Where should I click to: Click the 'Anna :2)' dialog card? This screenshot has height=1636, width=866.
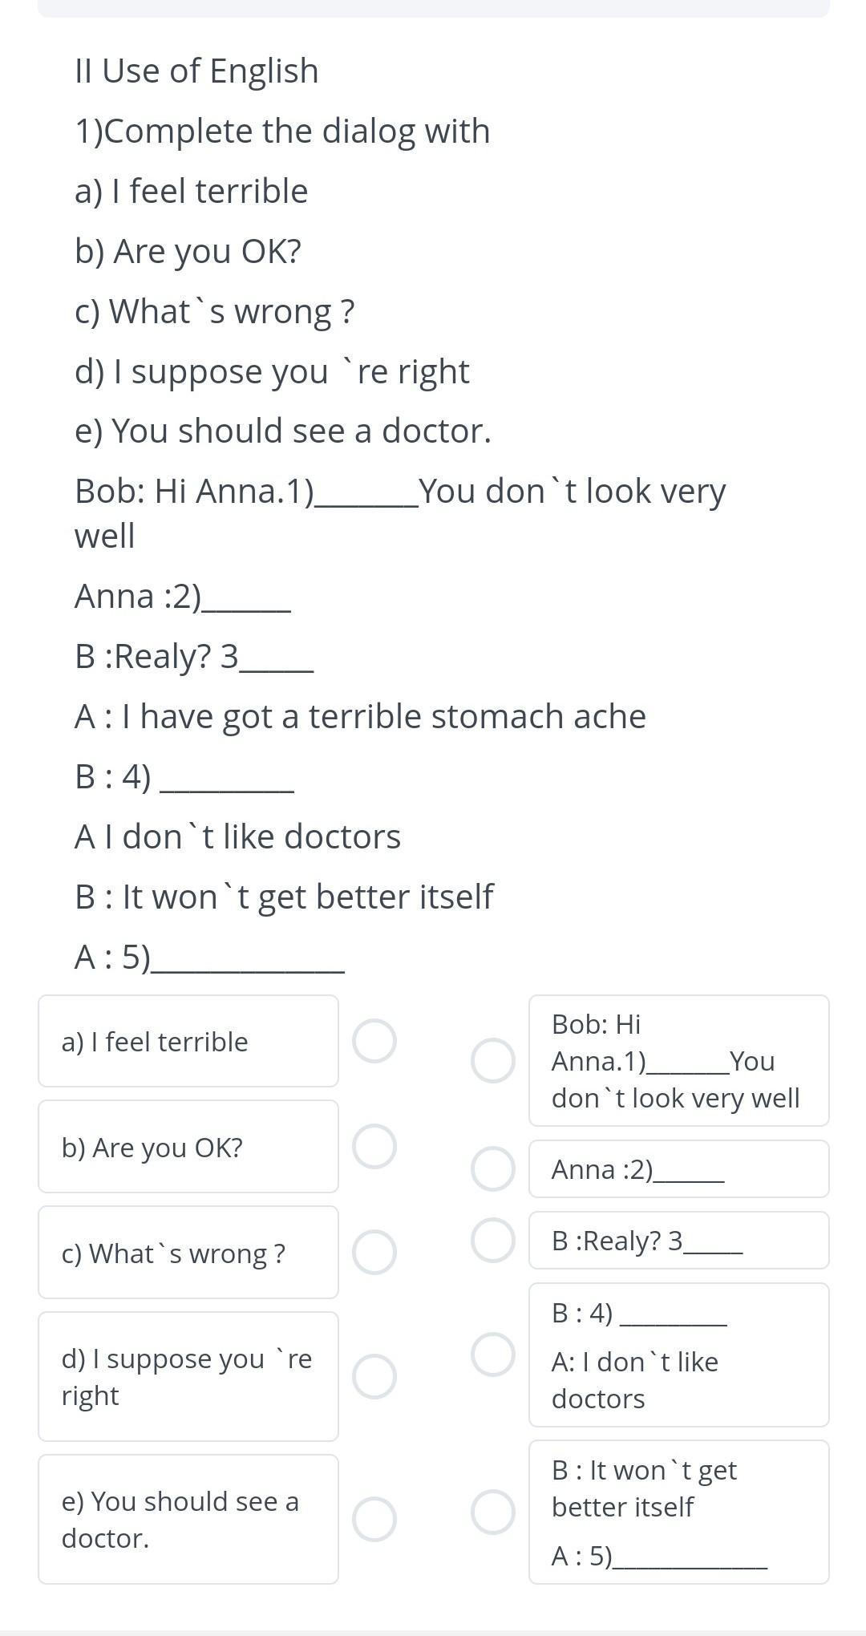pos(678,1169)
